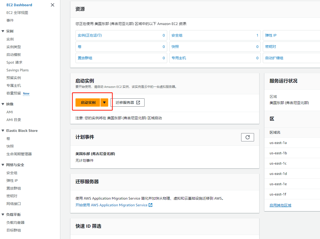
Task: Open 安全组 resource card
Action: (x=215, y=35)
